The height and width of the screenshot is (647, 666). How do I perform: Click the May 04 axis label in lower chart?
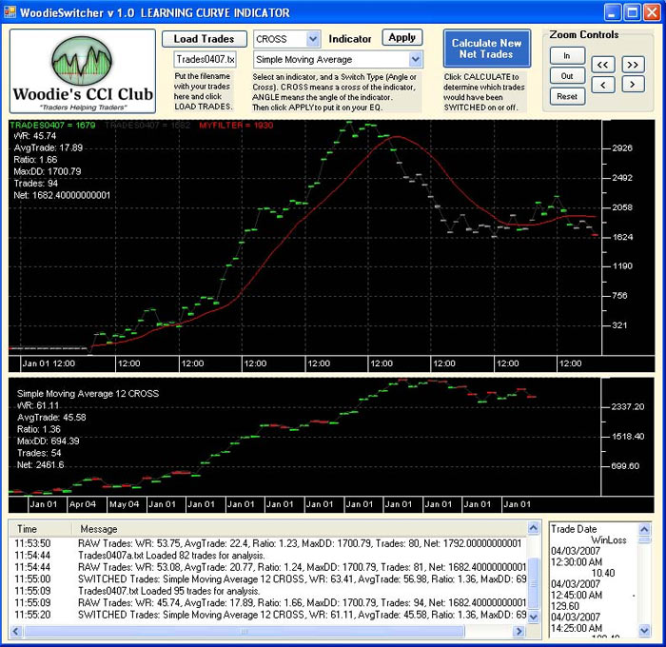[x=124, y=504]
